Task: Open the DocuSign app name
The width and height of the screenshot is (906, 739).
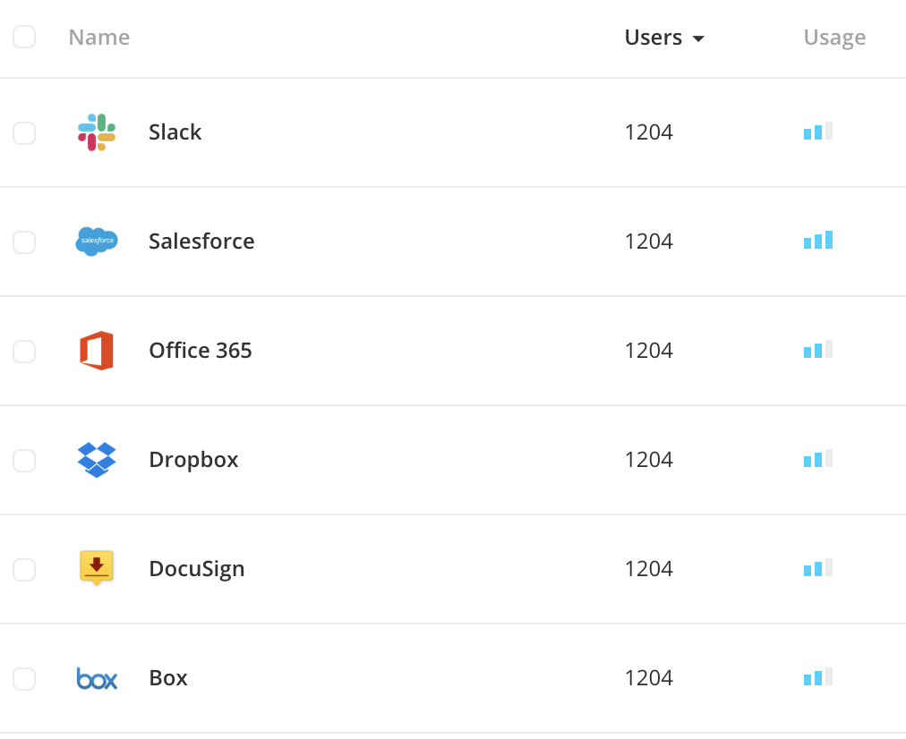Action: click(196, 569)
